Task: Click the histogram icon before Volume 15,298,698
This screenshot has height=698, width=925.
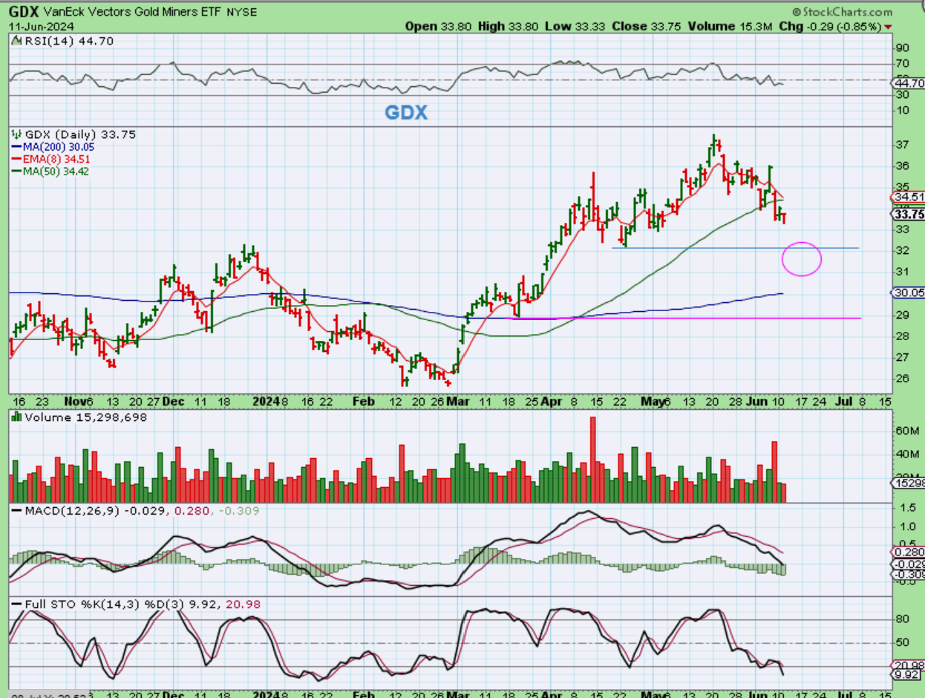Action: (x=17, y=417)
